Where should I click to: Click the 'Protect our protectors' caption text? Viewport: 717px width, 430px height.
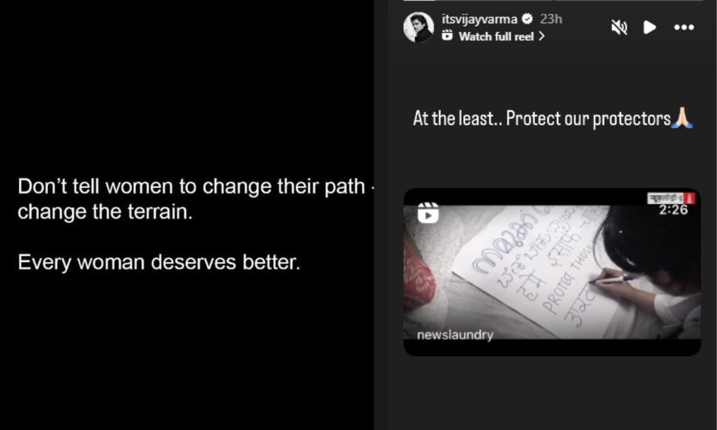coord(588,119)
